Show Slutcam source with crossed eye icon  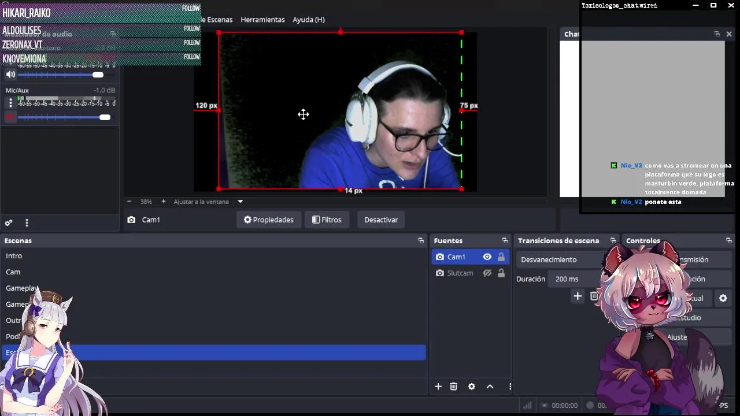pyautogui.click(x=487, y=273)
